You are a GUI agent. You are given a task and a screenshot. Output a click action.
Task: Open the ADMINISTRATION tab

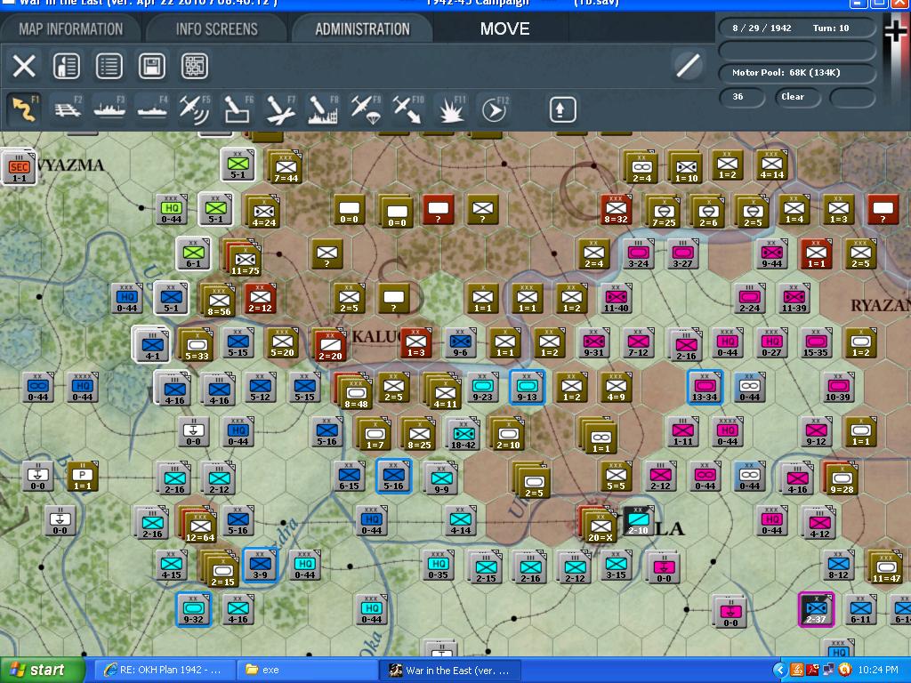tap(363, 29)
